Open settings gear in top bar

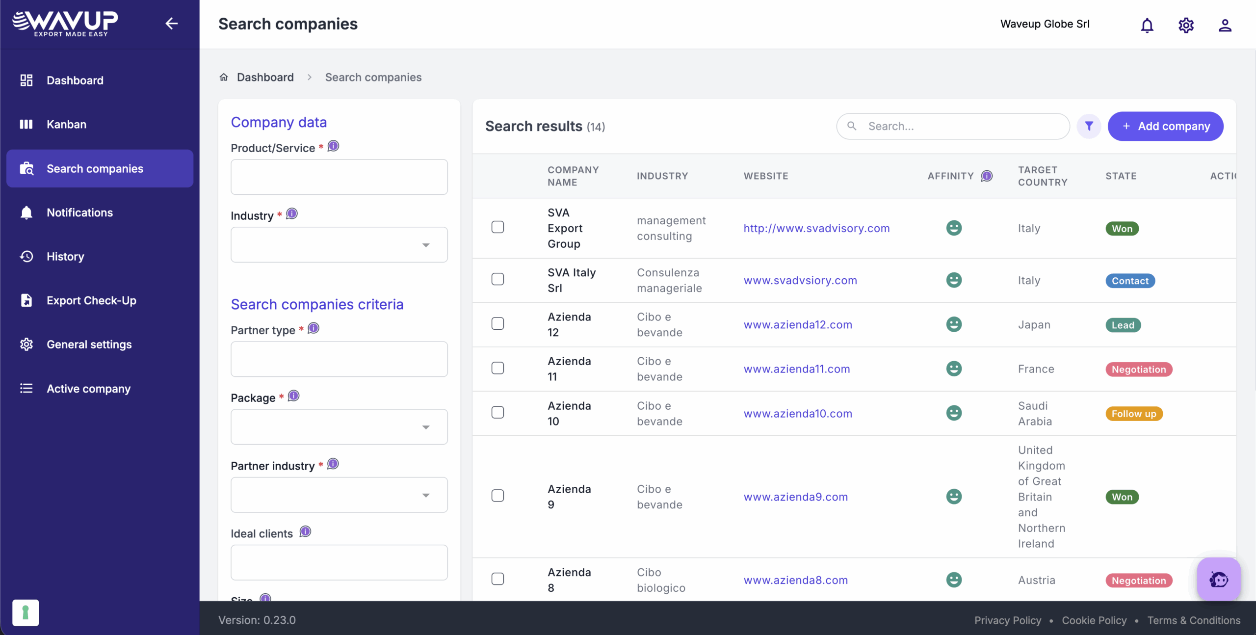click(x=1186, y=25)
